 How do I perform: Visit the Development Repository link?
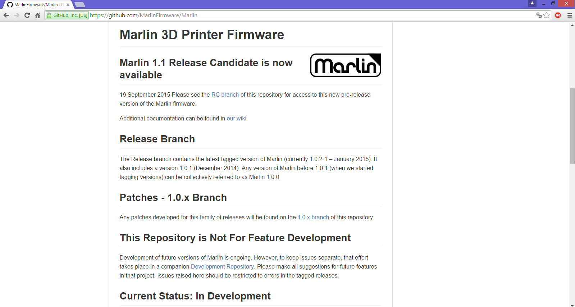pyautogui.click(x=223, y=266)
